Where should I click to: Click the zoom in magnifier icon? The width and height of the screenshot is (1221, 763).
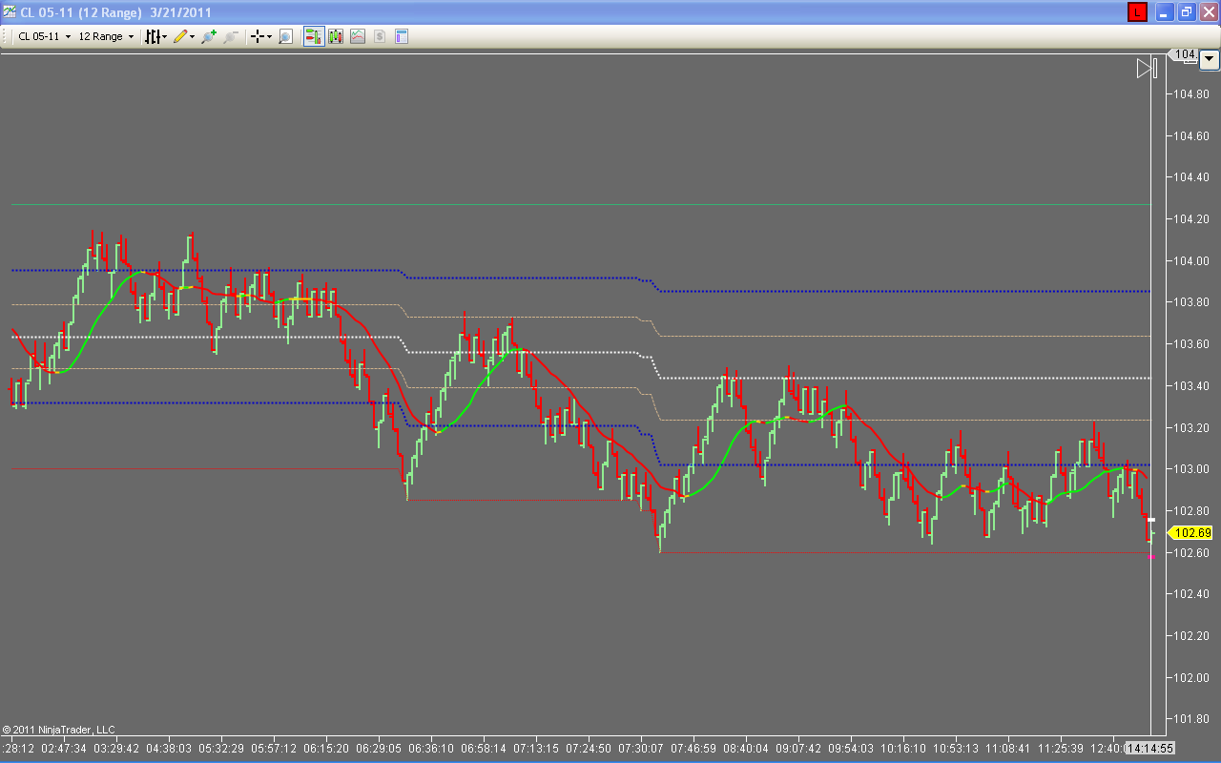click(208, 36)
